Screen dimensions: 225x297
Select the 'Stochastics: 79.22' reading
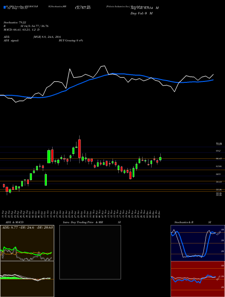pyautogui.click(x=15, y=22)
